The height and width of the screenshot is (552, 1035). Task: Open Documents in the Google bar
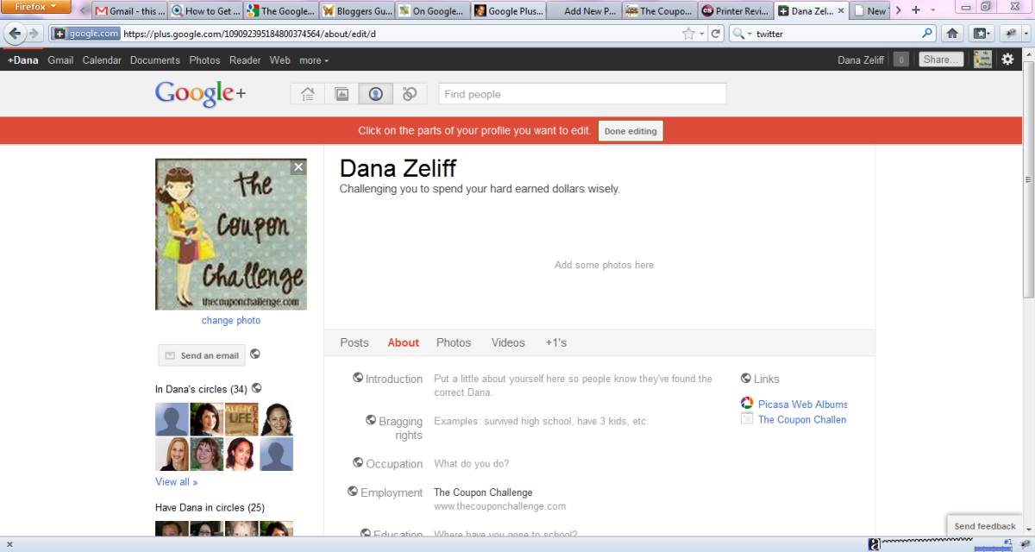pyautogui.click(x=155, y=60)
